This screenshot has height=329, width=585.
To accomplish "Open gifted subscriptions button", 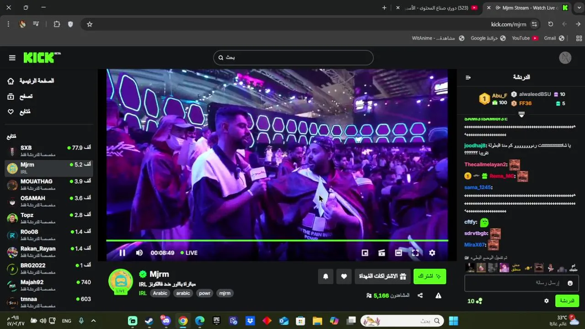I will coord(383,276).
